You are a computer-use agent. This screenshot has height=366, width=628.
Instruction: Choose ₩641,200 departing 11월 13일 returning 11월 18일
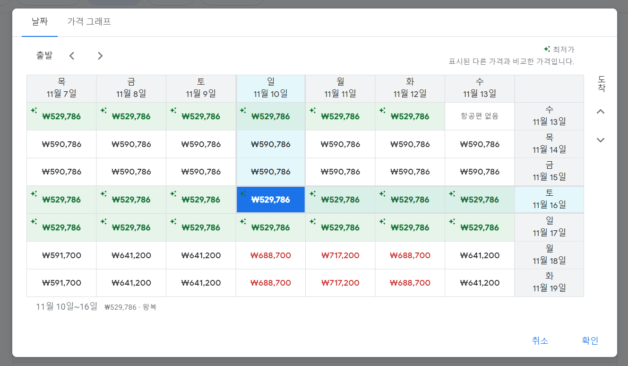(480, 255)
